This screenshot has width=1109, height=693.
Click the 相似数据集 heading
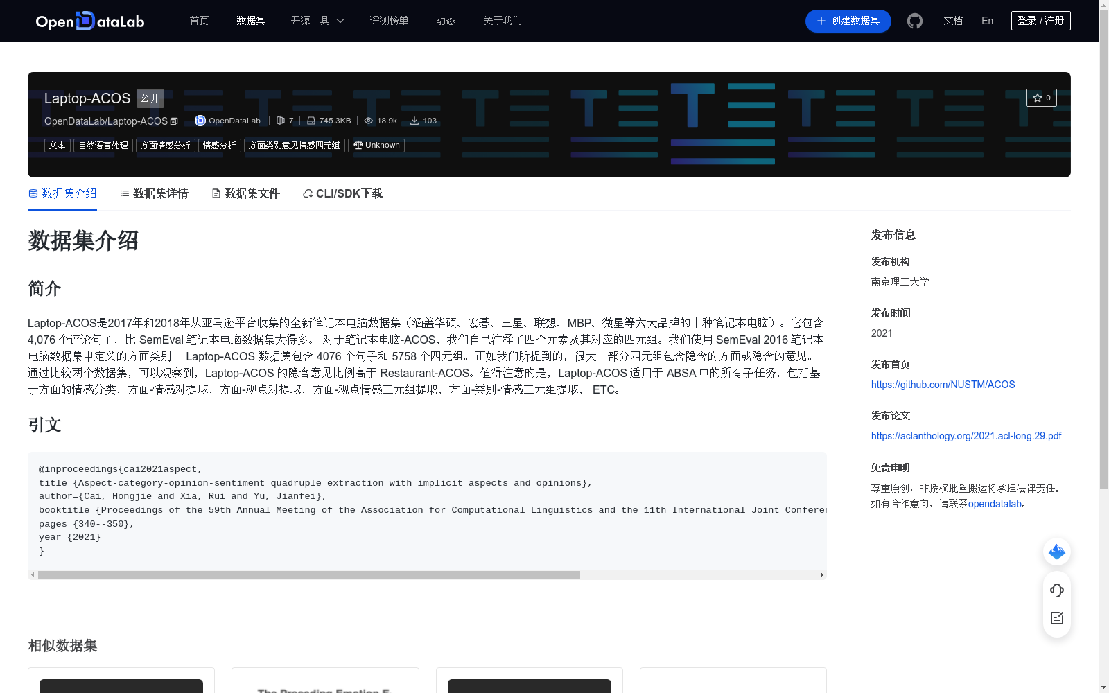(62, 646)
